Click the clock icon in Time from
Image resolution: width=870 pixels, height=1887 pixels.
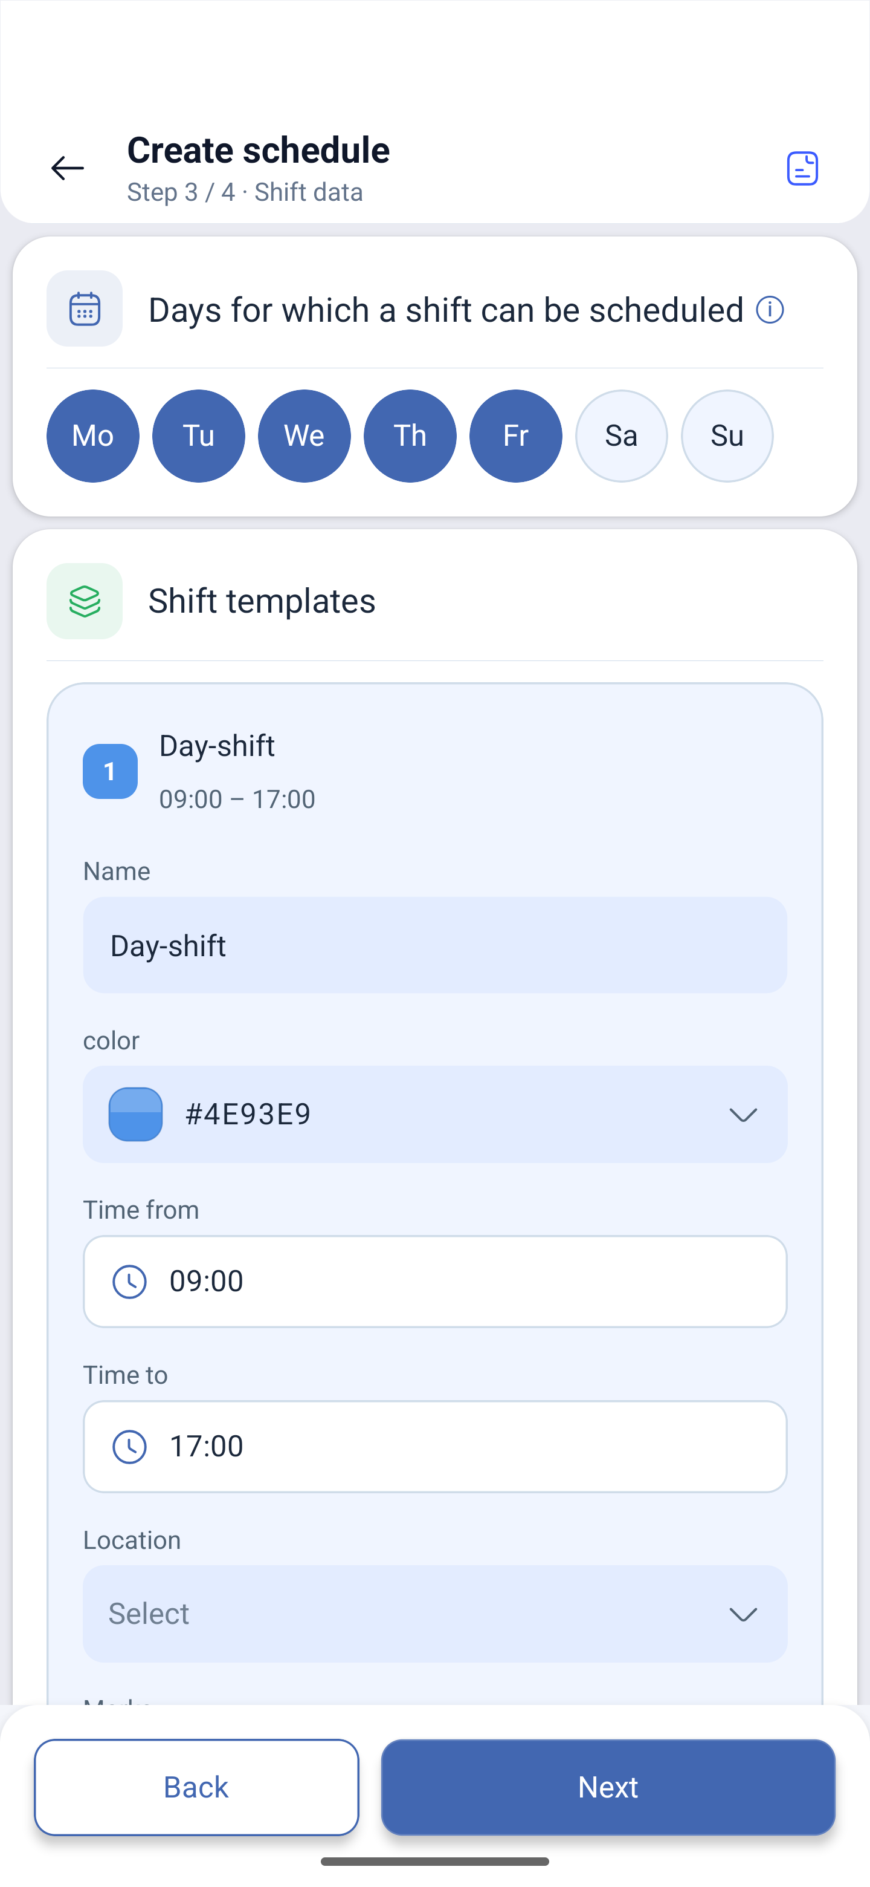[129, 1281]
